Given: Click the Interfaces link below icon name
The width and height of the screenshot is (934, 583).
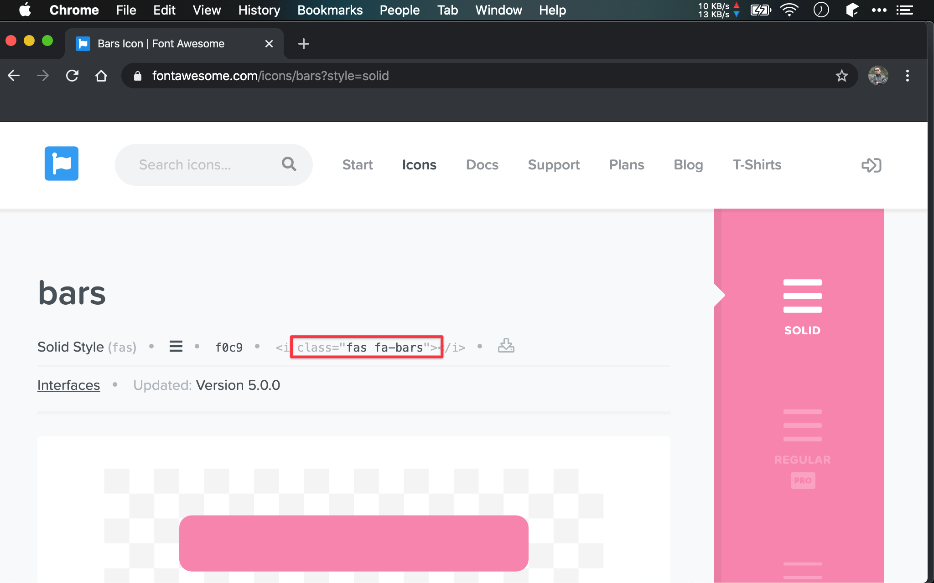Looking at the screenshot, I should tap(68, 385).
